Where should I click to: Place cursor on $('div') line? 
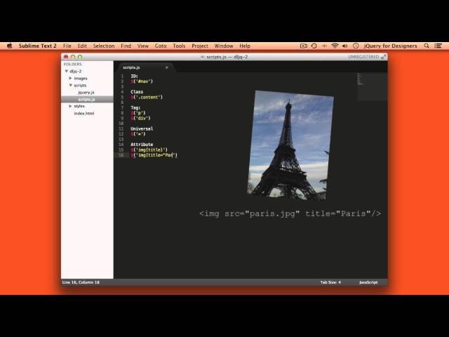coord(140,118)
